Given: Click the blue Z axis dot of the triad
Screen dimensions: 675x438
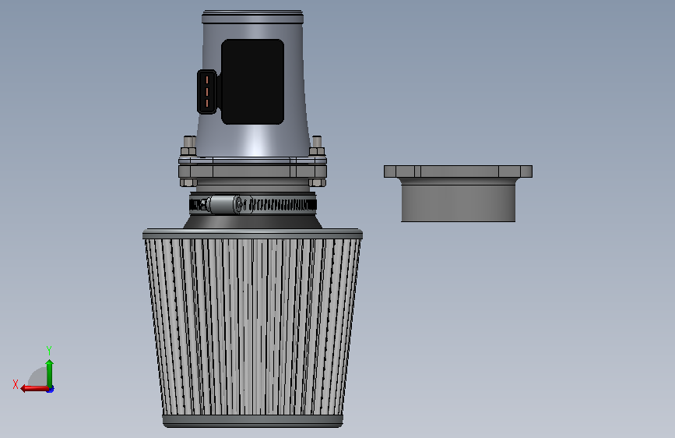Looking at the screenshot, I should tap(51, 390).
